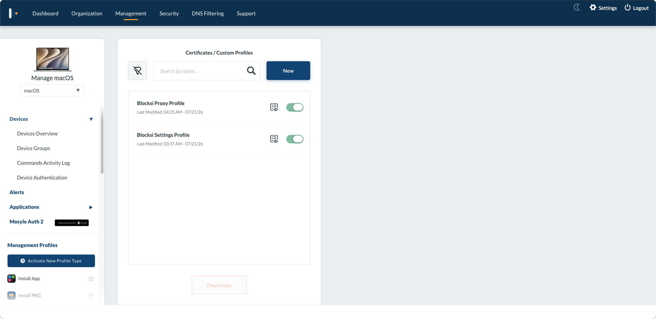The height and width of the screenshot is (319, 656).
Task: Open the Dashboard tab
Action: tap(45, 13)
